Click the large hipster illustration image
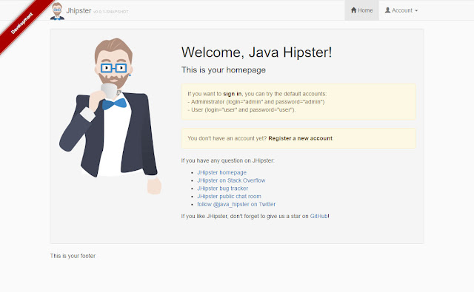The image size is (474, 292). pos(110,116)
